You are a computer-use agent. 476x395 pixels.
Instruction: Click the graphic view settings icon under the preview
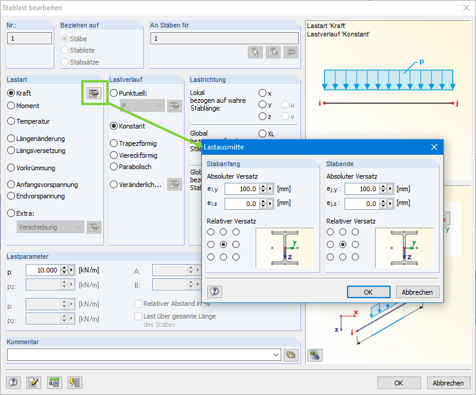pos(315,355)
